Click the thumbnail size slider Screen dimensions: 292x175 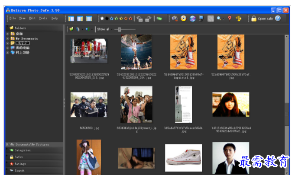120,29
